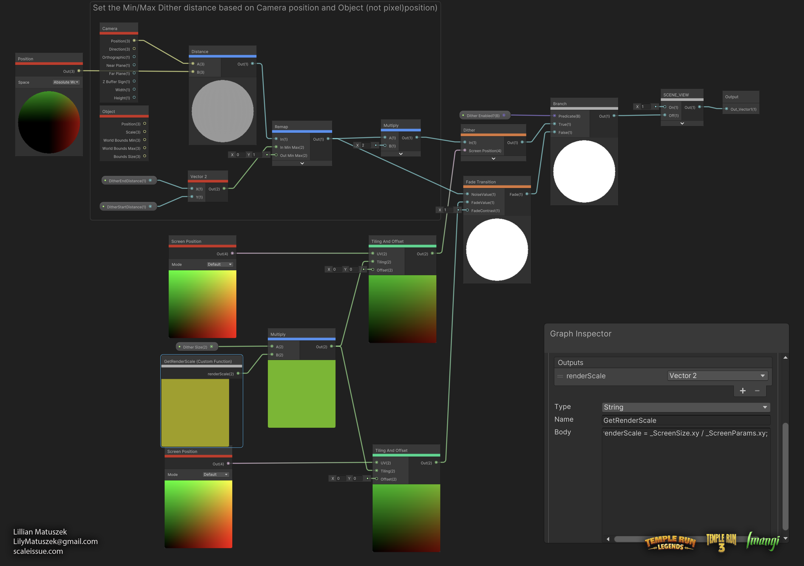
Task: Click minus icon to remove output
Action: pos(757,391)
